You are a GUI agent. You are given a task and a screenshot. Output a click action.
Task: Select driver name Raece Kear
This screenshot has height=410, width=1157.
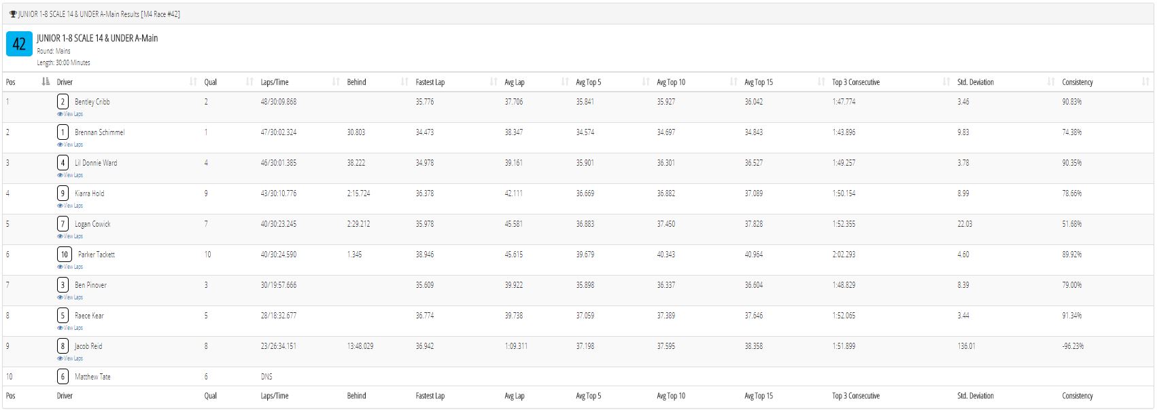click(x=90, y=316)
